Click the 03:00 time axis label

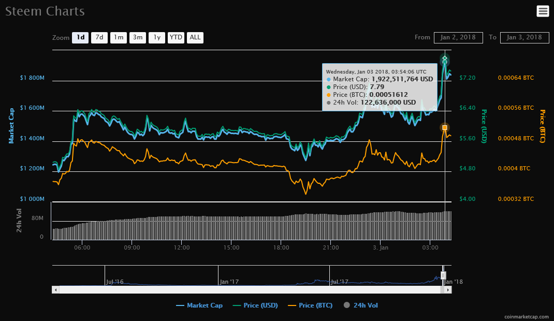[430, 247]
